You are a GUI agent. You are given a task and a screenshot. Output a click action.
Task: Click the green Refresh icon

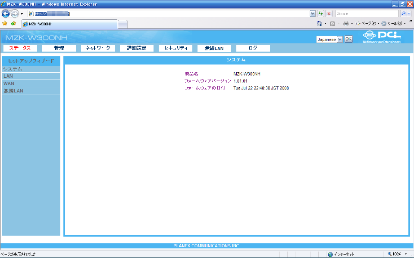pos(320,14)
